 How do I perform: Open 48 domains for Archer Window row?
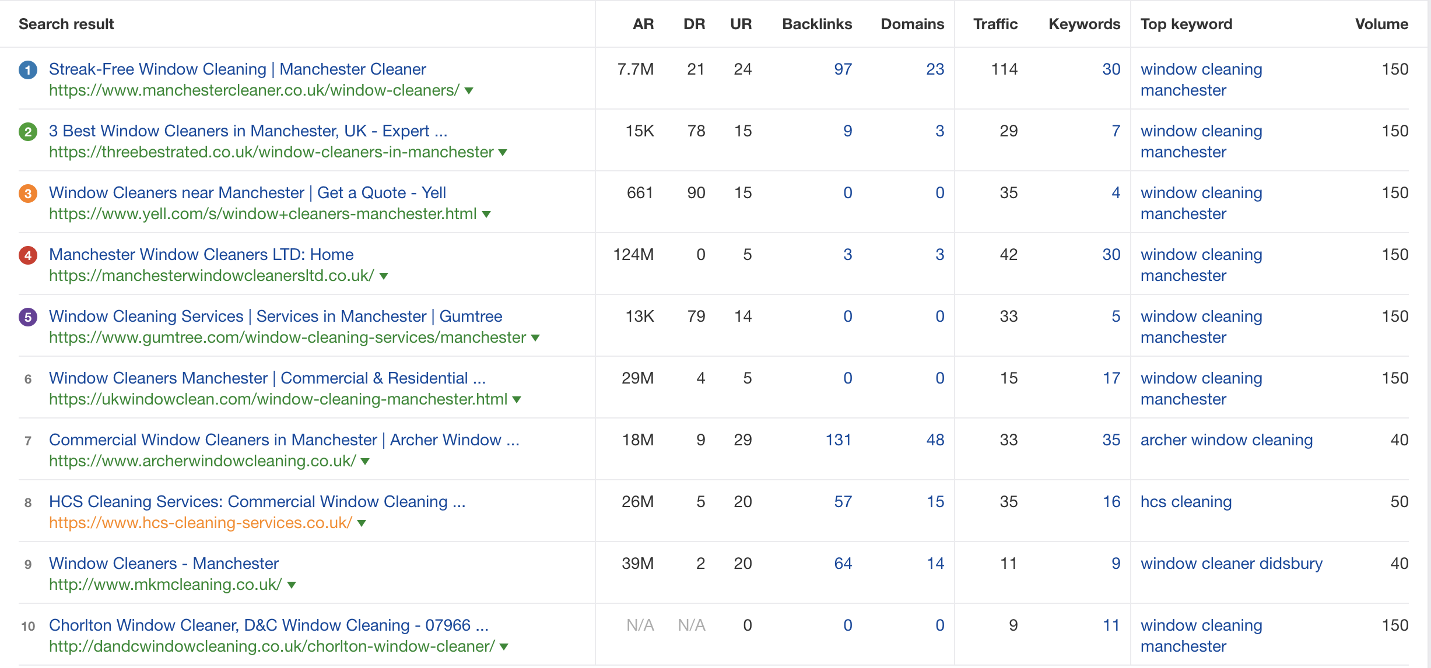[x=935, y=440]
